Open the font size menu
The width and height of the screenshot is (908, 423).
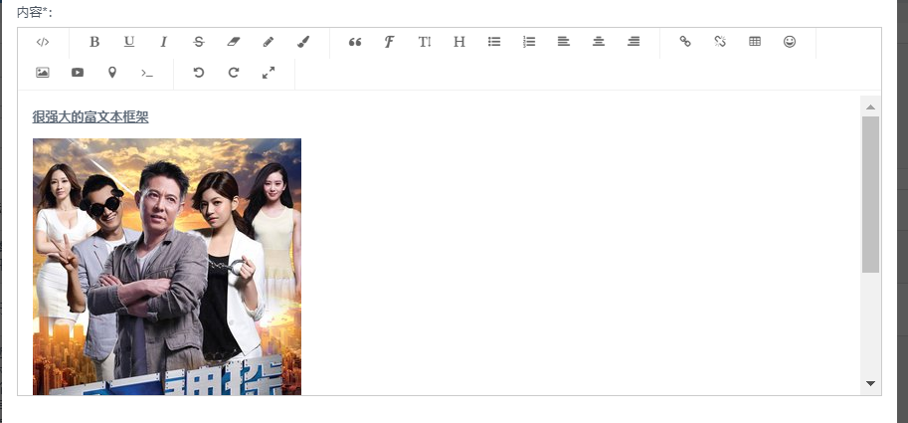coord(425,42)
